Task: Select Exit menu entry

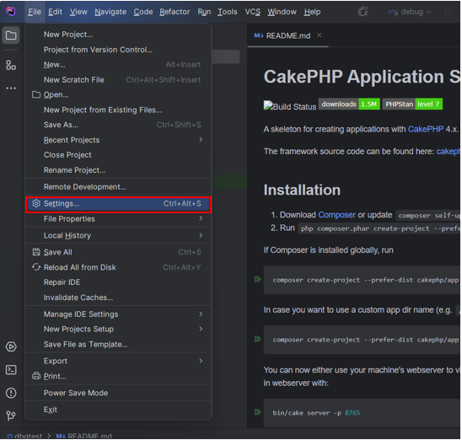Action: coord(118,410)
